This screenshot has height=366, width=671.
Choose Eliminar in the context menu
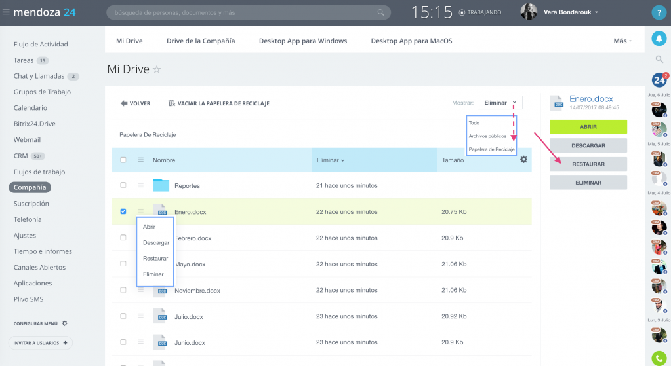(x=153, y=274)
